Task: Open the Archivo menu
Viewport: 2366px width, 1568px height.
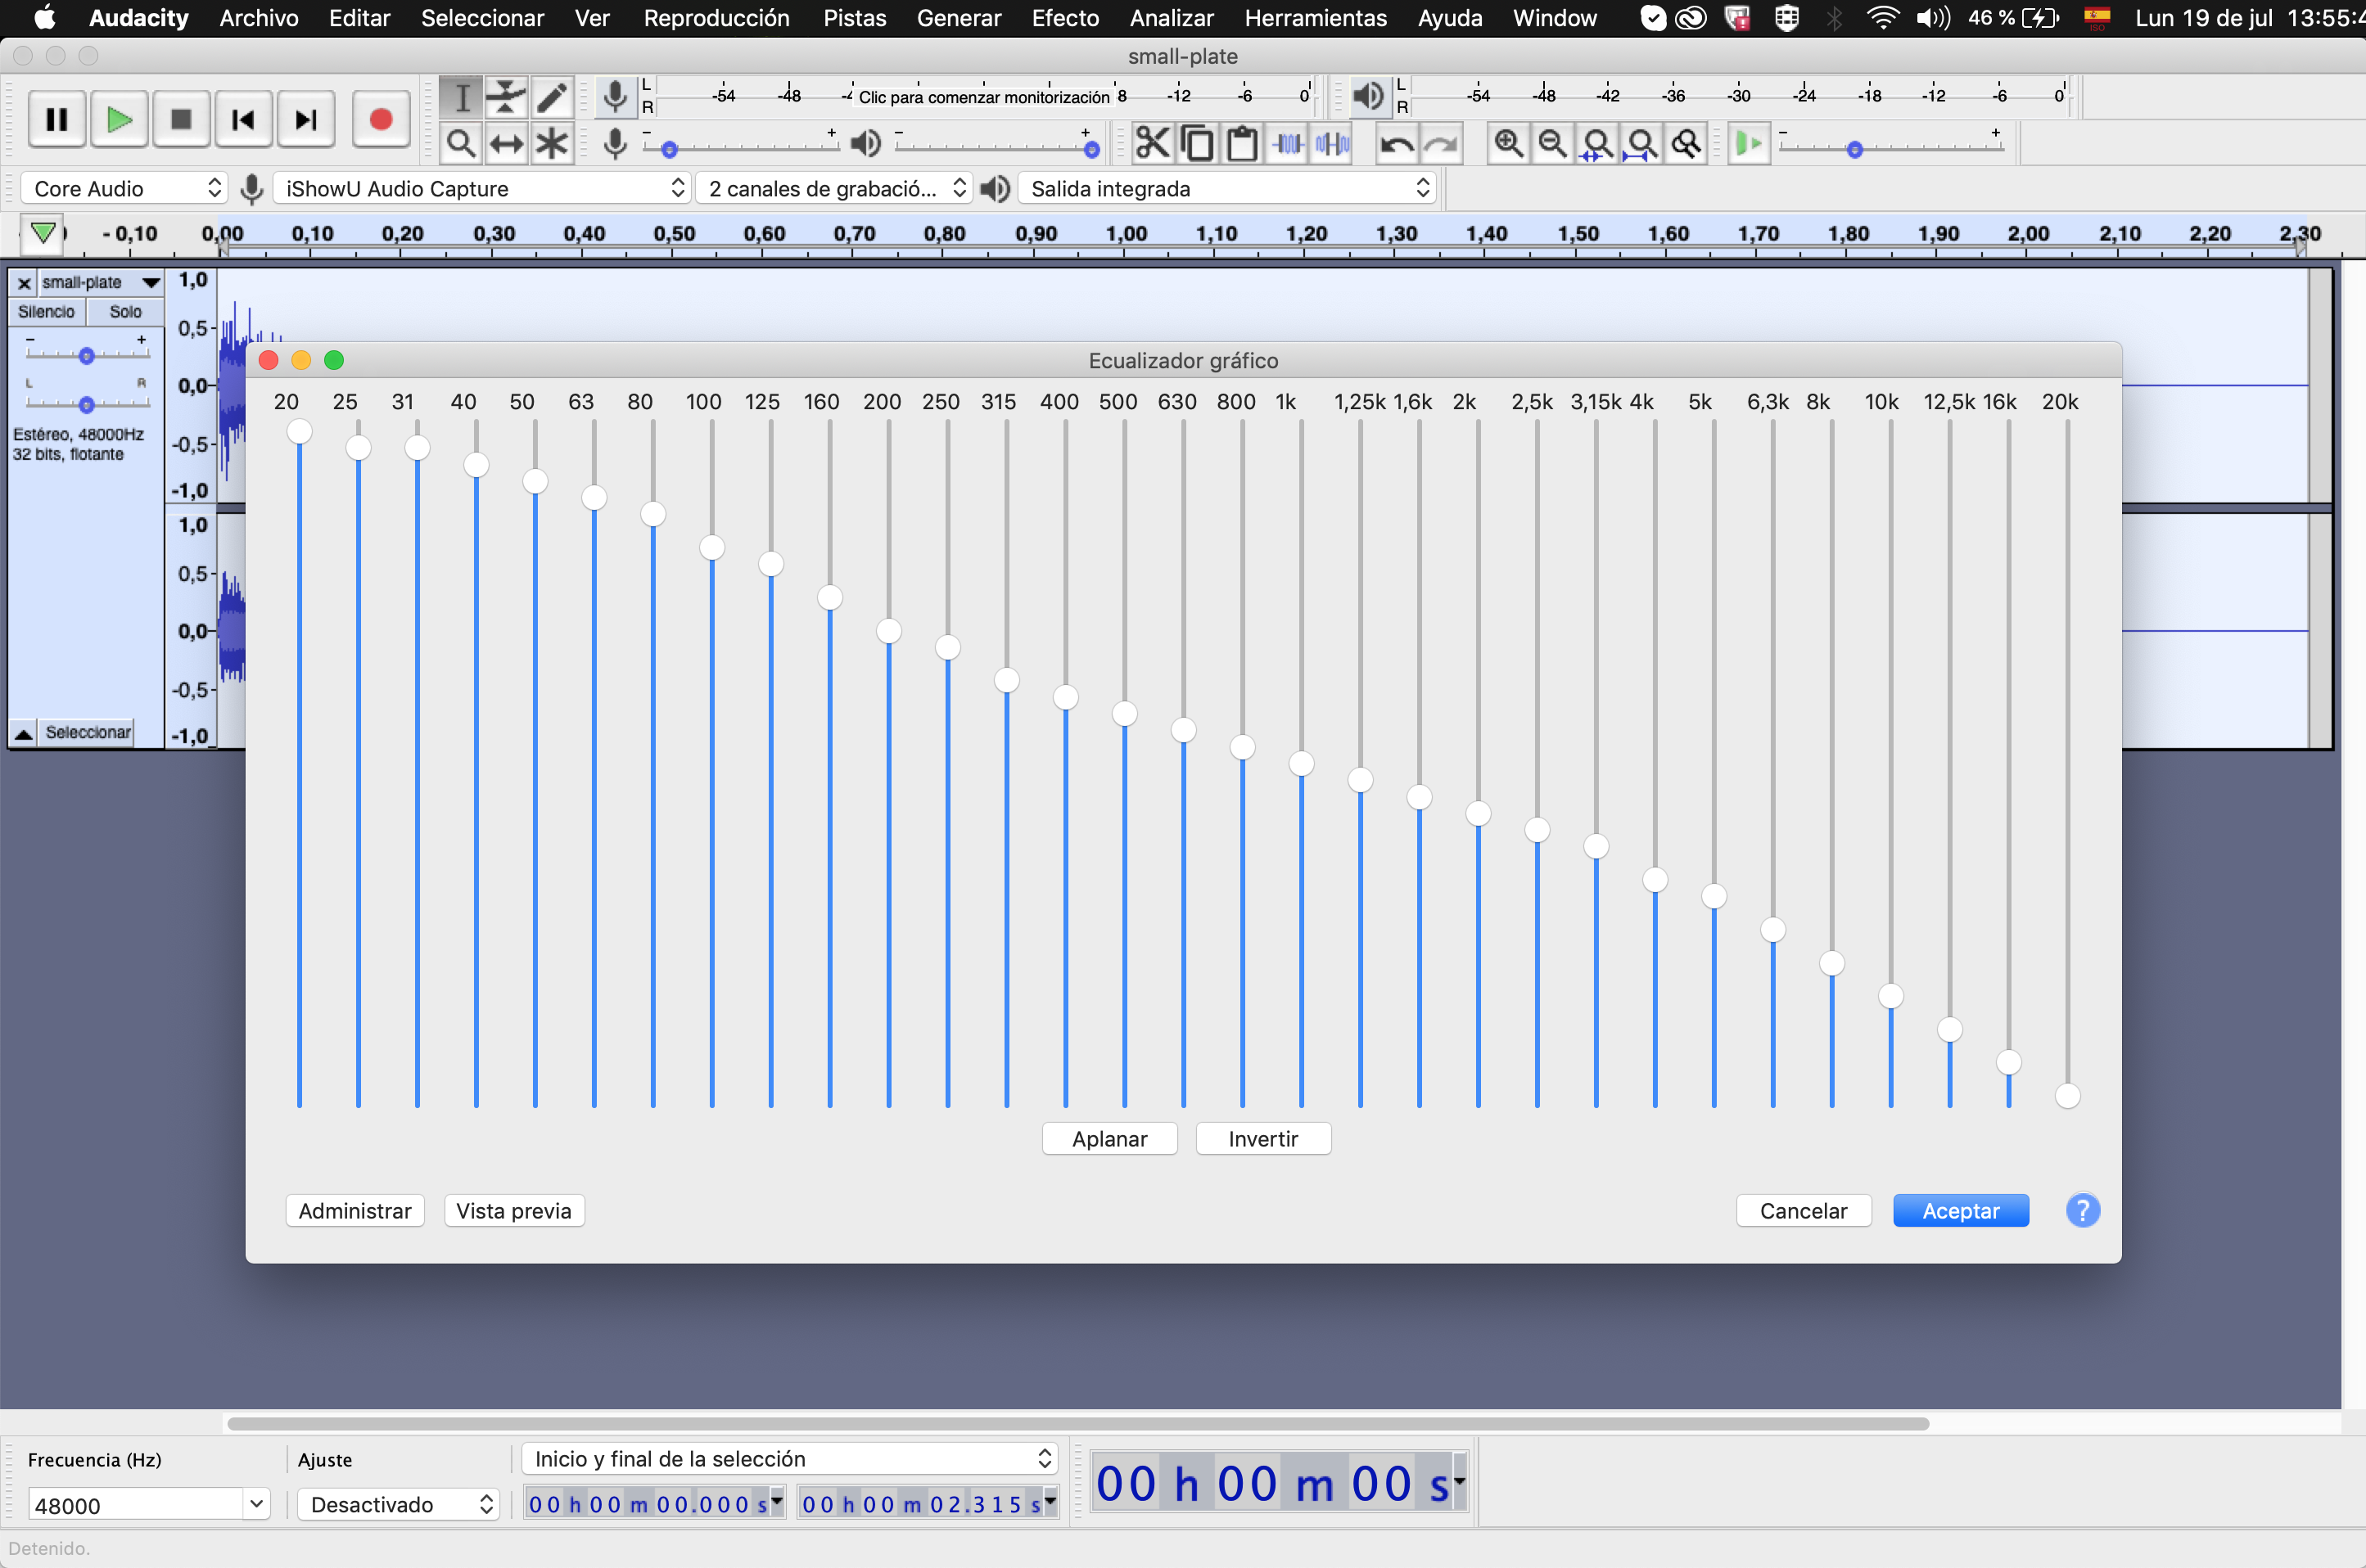Action: [259, 18]
